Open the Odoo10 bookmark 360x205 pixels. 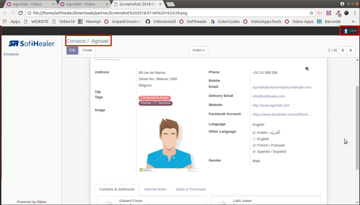coord(64,21)
